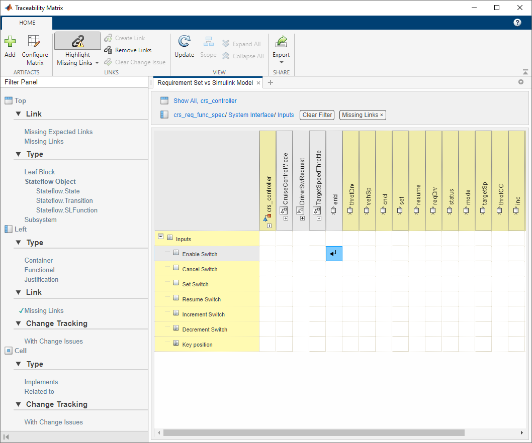Viewport: 532px width, 443px height.
Task: Open the crs_controller link
Action: coord(218,101)
